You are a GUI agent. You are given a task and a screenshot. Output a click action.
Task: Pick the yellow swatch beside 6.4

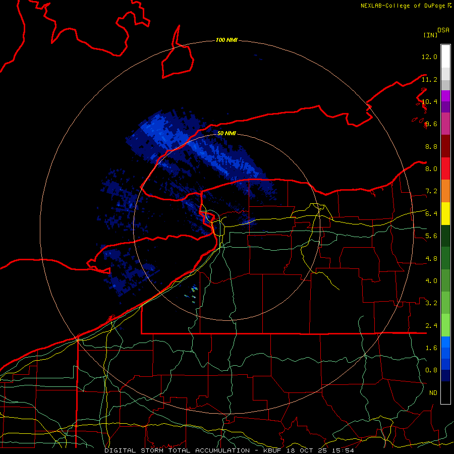pos(445,214)
